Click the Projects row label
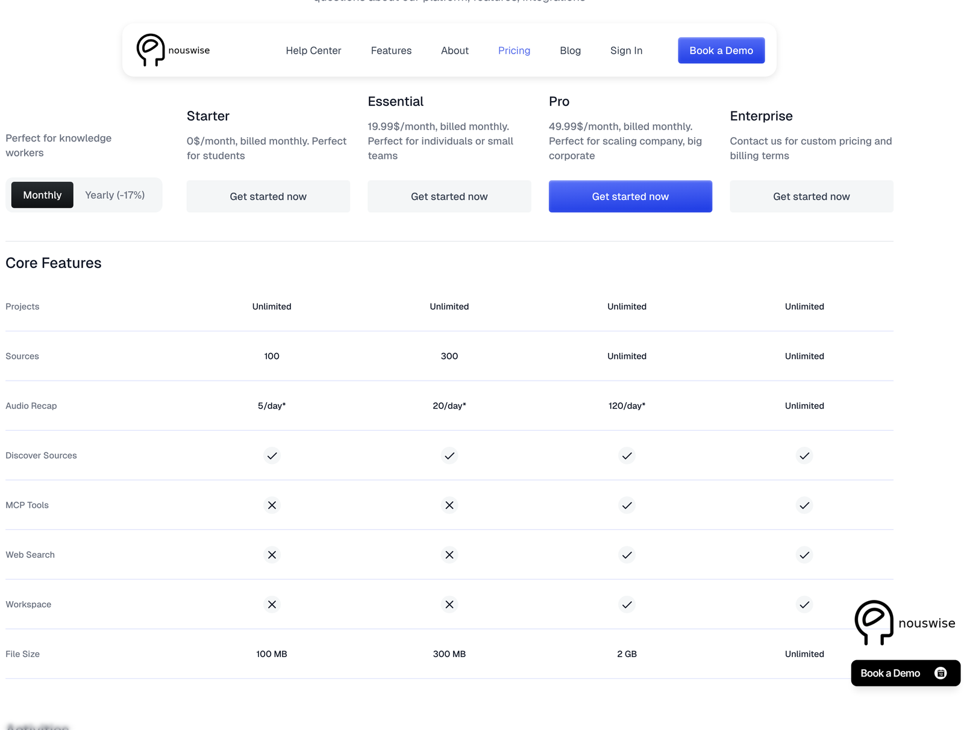 point(22,307)
